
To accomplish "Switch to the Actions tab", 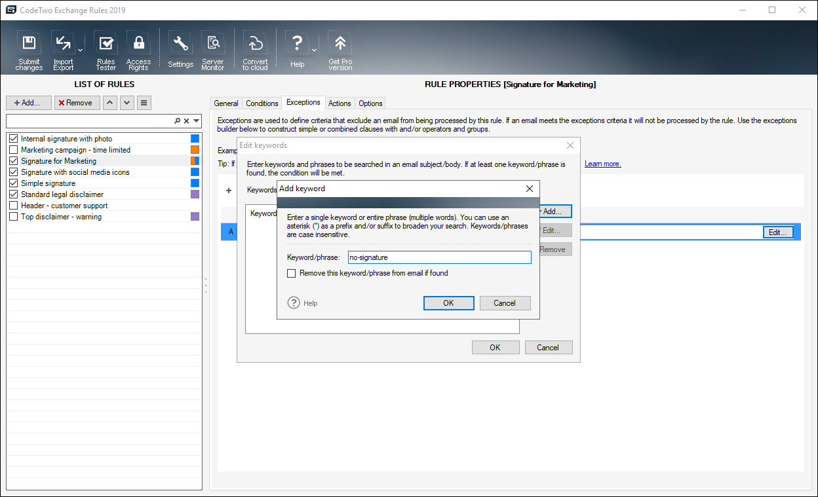I will 340,103.
